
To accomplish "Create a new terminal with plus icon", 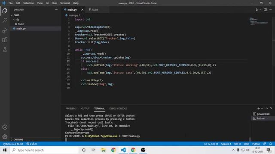I will [259, 108].
